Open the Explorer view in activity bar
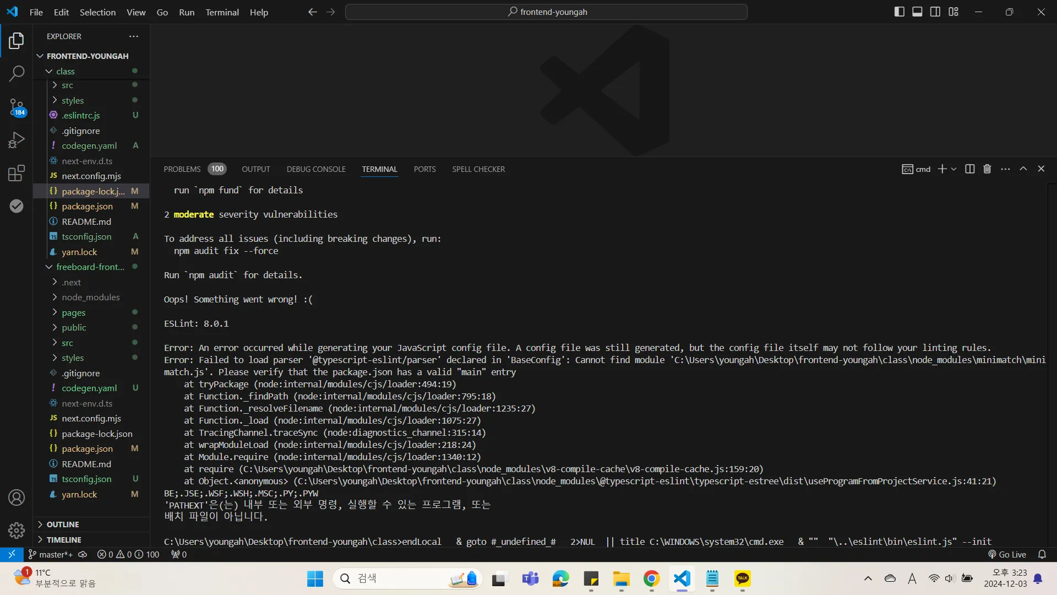Viewport: 1057px width, 595px height. [x=17, y=41]
